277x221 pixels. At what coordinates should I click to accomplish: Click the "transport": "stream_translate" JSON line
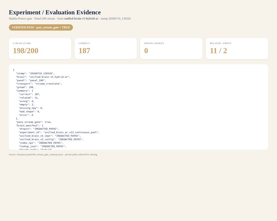[x=39, y=84]
